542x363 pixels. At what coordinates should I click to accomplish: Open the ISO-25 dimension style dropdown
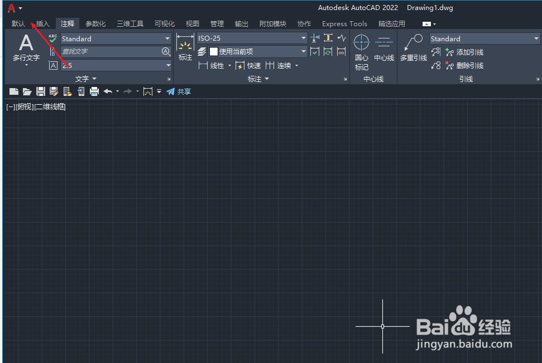252,38
